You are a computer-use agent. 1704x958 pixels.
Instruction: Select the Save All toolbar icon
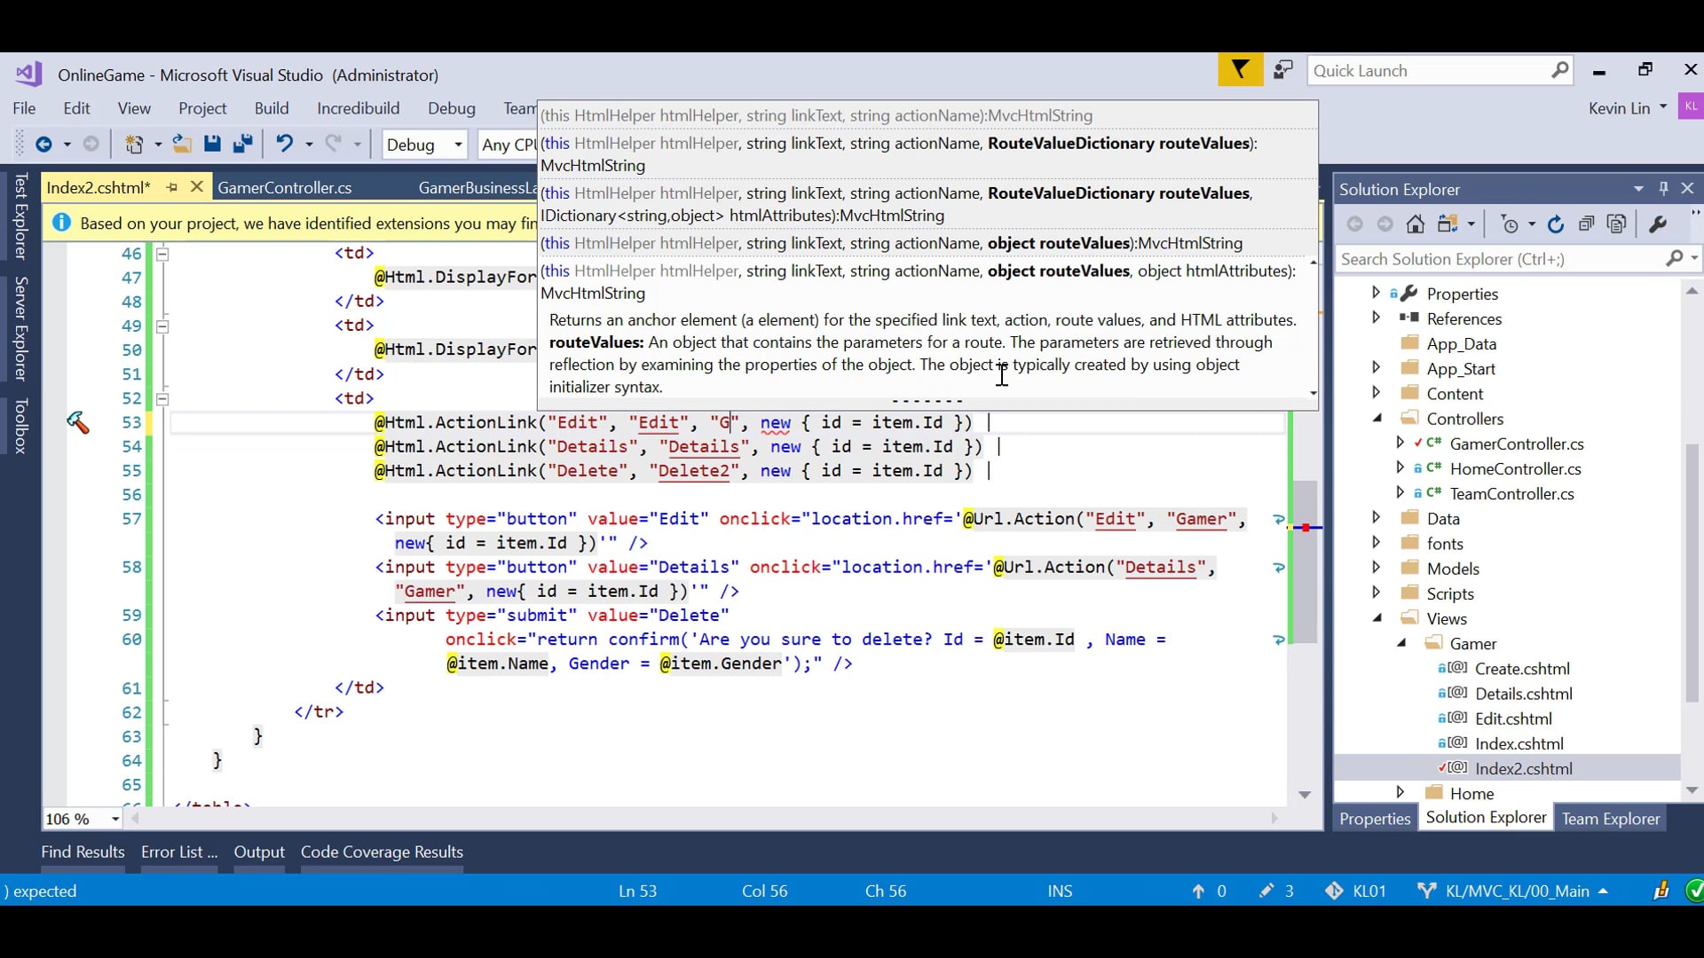[x=241, y=144]
